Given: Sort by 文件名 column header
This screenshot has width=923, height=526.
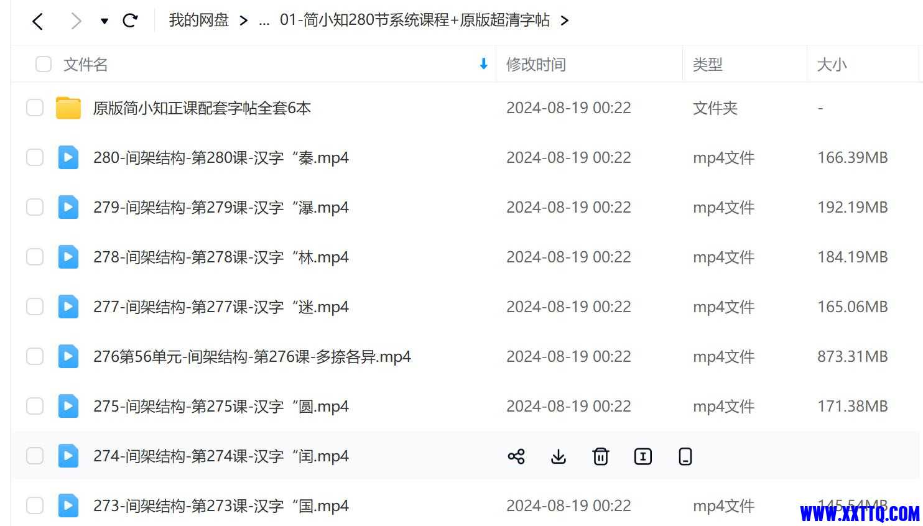Looking at the screenshot, I should tap(86, 65).
